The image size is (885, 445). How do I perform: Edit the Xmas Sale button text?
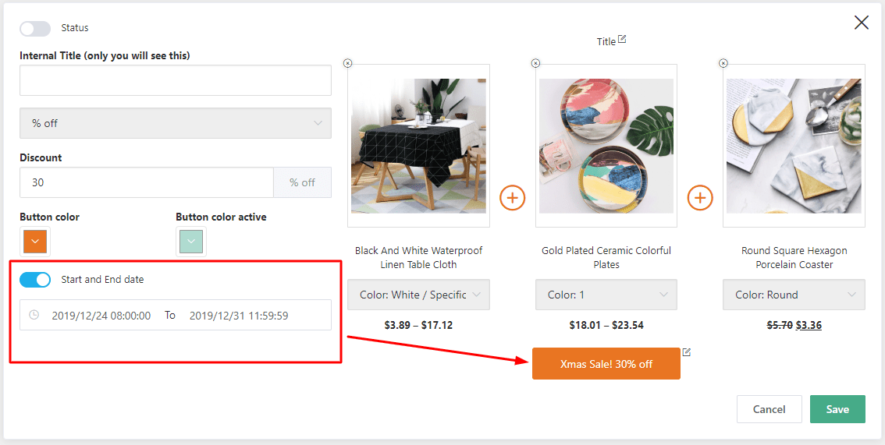687,352
